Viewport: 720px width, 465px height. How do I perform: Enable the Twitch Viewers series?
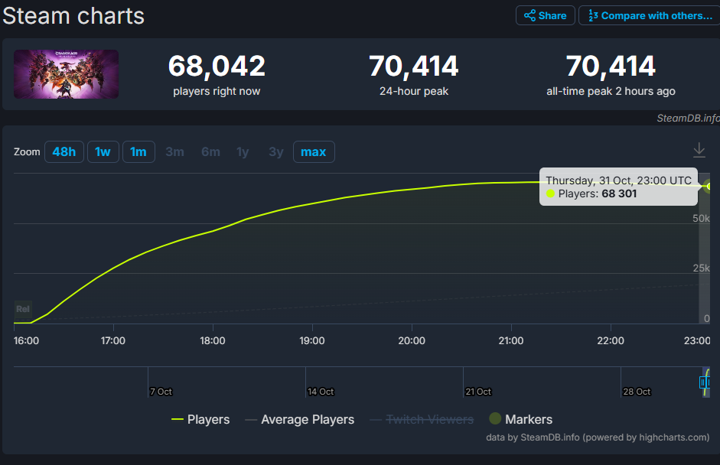pos(422,420)
